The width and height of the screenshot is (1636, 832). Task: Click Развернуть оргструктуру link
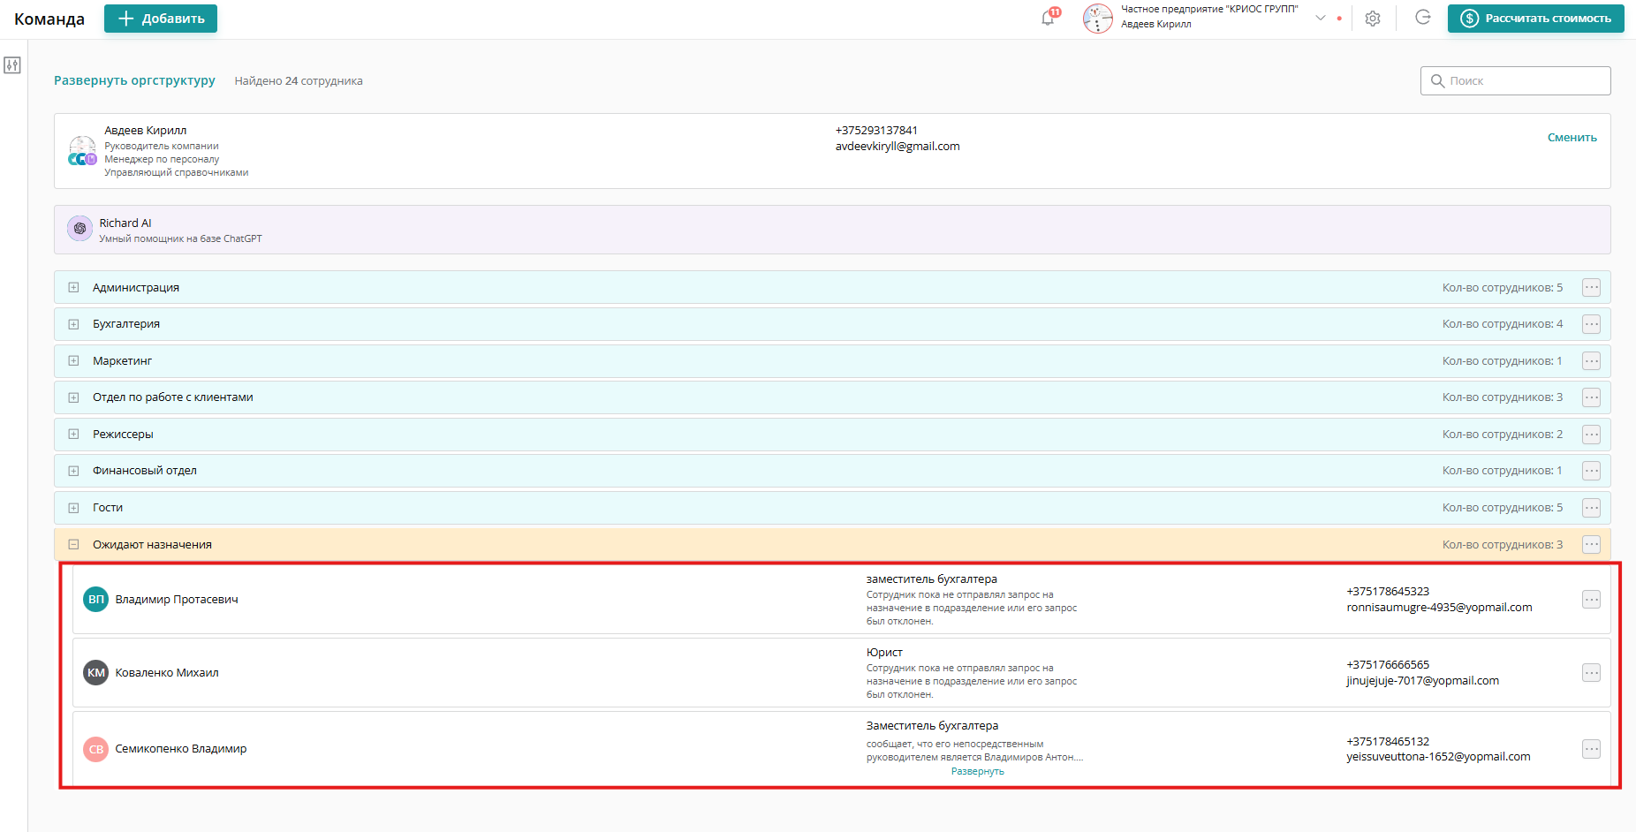(x=134, y=80)
